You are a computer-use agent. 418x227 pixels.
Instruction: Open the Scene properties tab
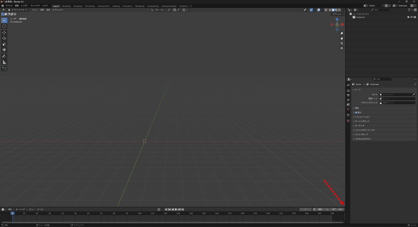click(348, 104)
